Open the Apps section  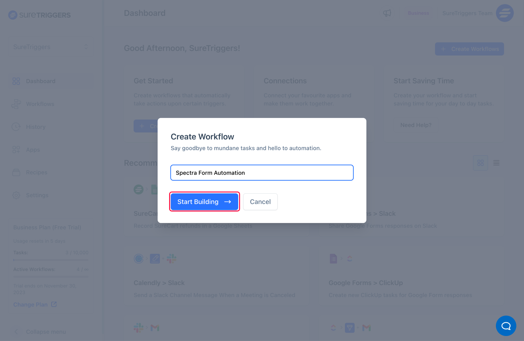[x=33, y=150]
